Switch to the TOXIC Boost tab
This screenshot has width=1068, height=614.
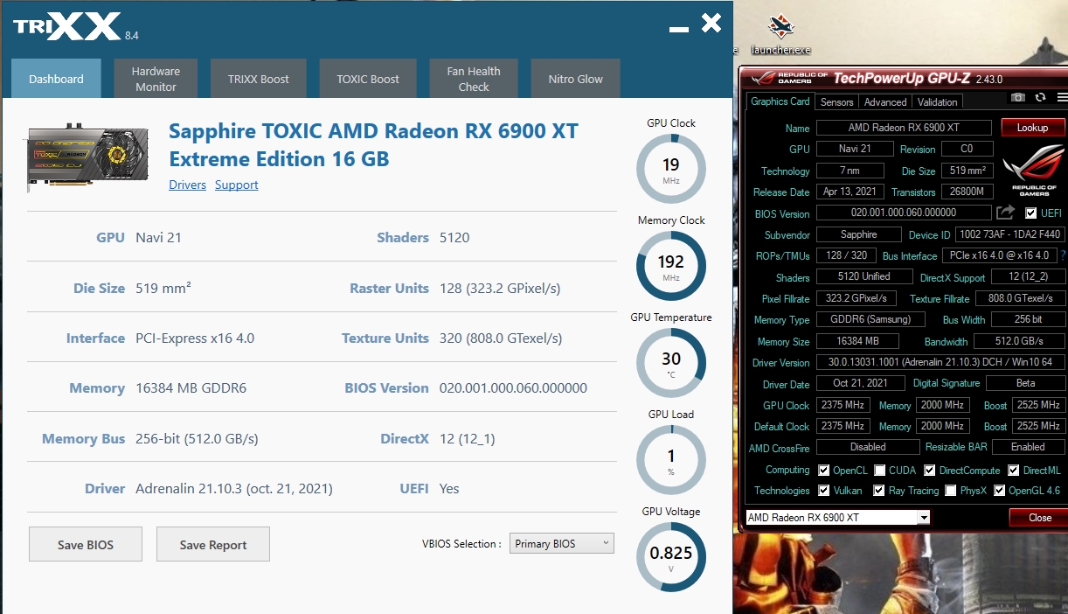tap(368, 79)
